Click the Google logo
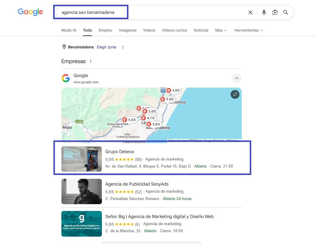 (30, 12)
